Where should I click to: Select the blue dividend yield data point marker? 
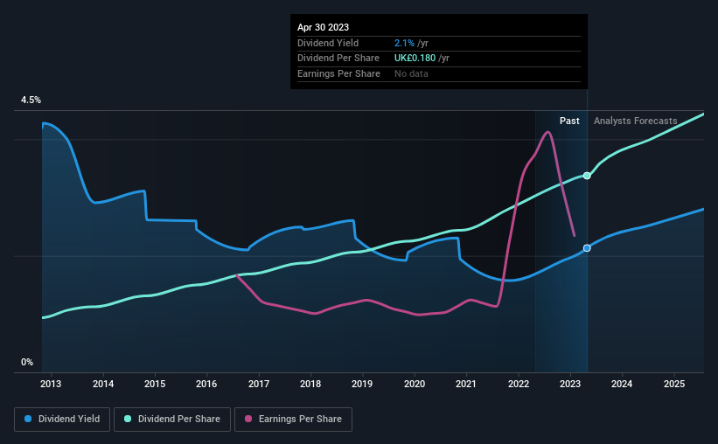[x=587, y=248]
